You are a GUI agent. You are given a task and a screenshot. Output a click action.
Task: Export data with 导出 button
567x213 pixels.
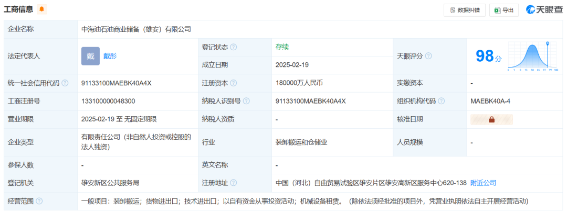(504, 10)
